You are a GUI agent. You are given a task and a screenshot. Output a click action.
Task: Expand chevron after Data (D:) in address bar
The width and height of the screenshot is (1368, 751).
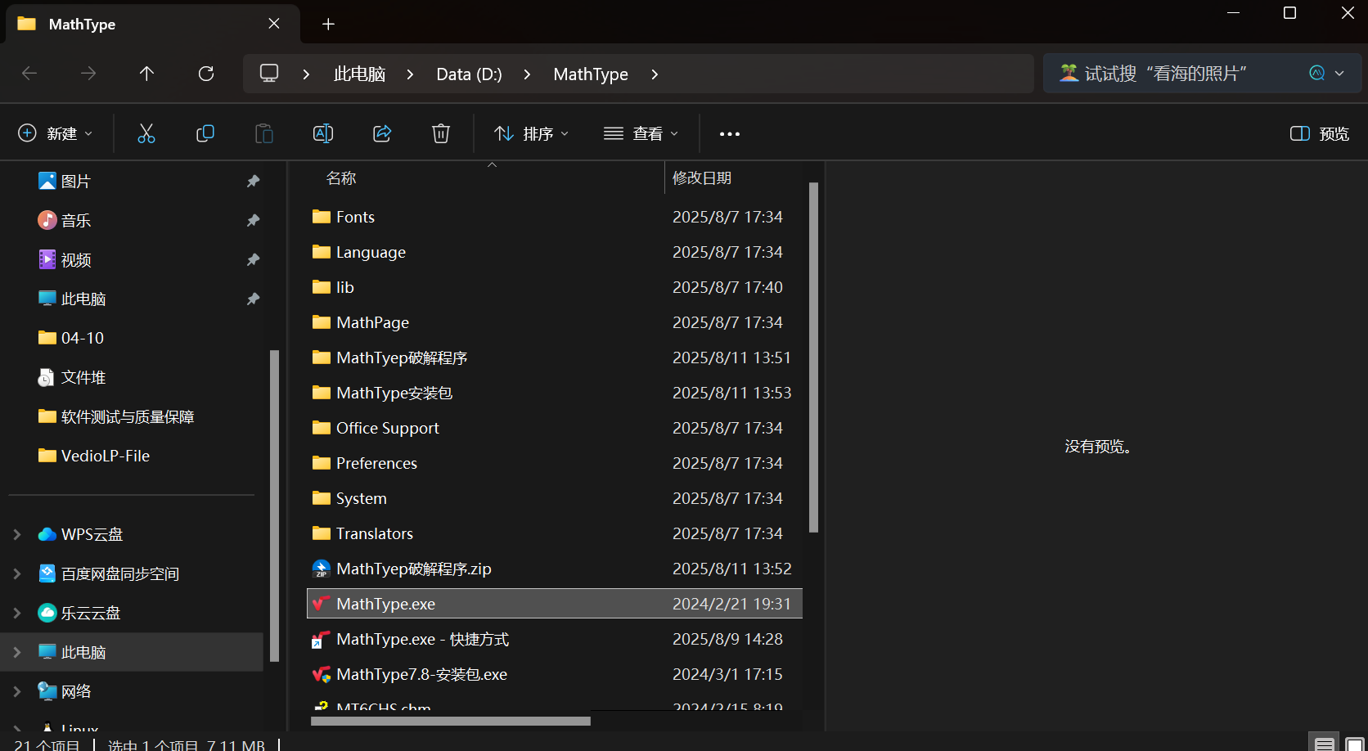(527, 74)
